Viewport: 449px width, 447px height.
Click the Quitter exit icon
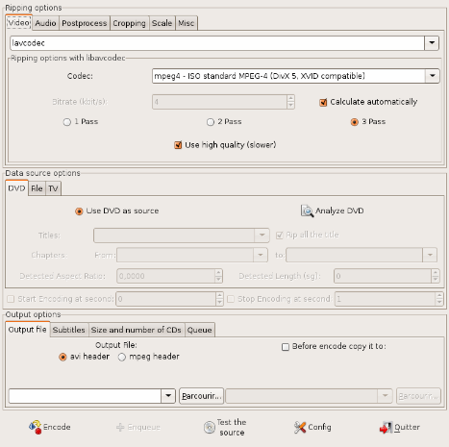tap(386, 427)
